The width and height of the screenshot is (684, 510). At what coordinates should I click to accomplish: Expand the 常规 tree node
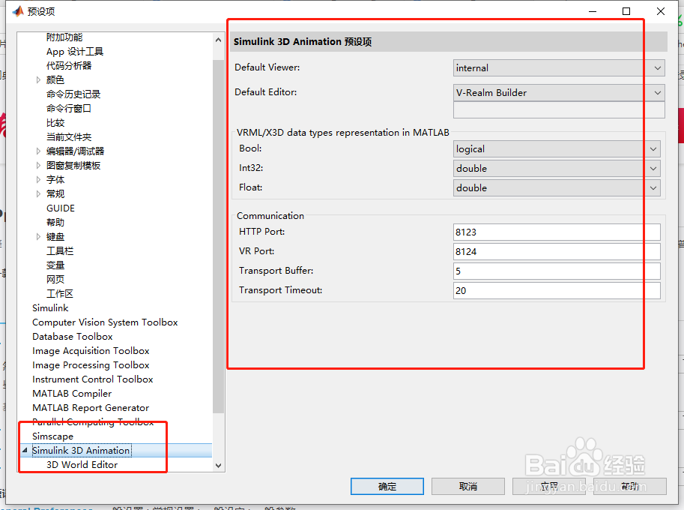pos(38,193)
